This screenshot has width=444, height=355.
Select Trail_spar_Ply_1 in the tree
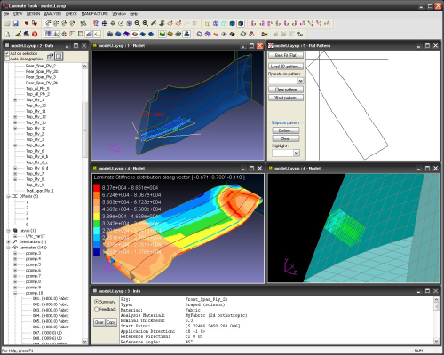[x=40, y=191]
